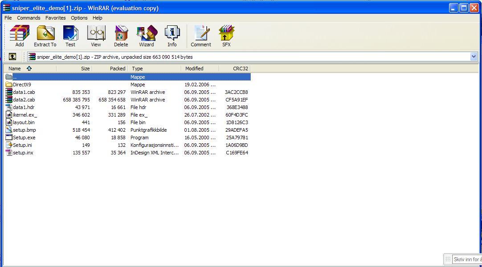Click 'Konfigurasjonsinnsti...' type cell
The width and height of the screenshot is (482, 267).
coord(154,145)
